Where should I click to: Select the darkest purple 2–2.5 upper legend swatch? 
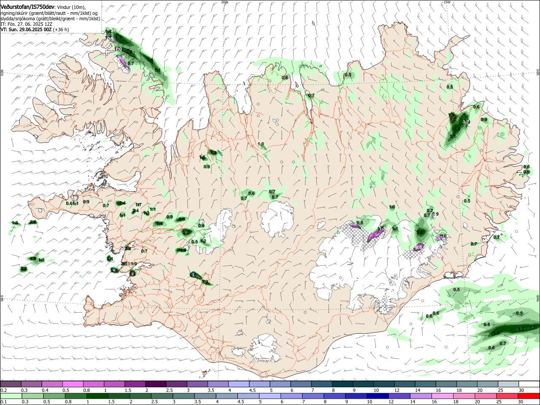pyautogui.click(x=156, y=384)
